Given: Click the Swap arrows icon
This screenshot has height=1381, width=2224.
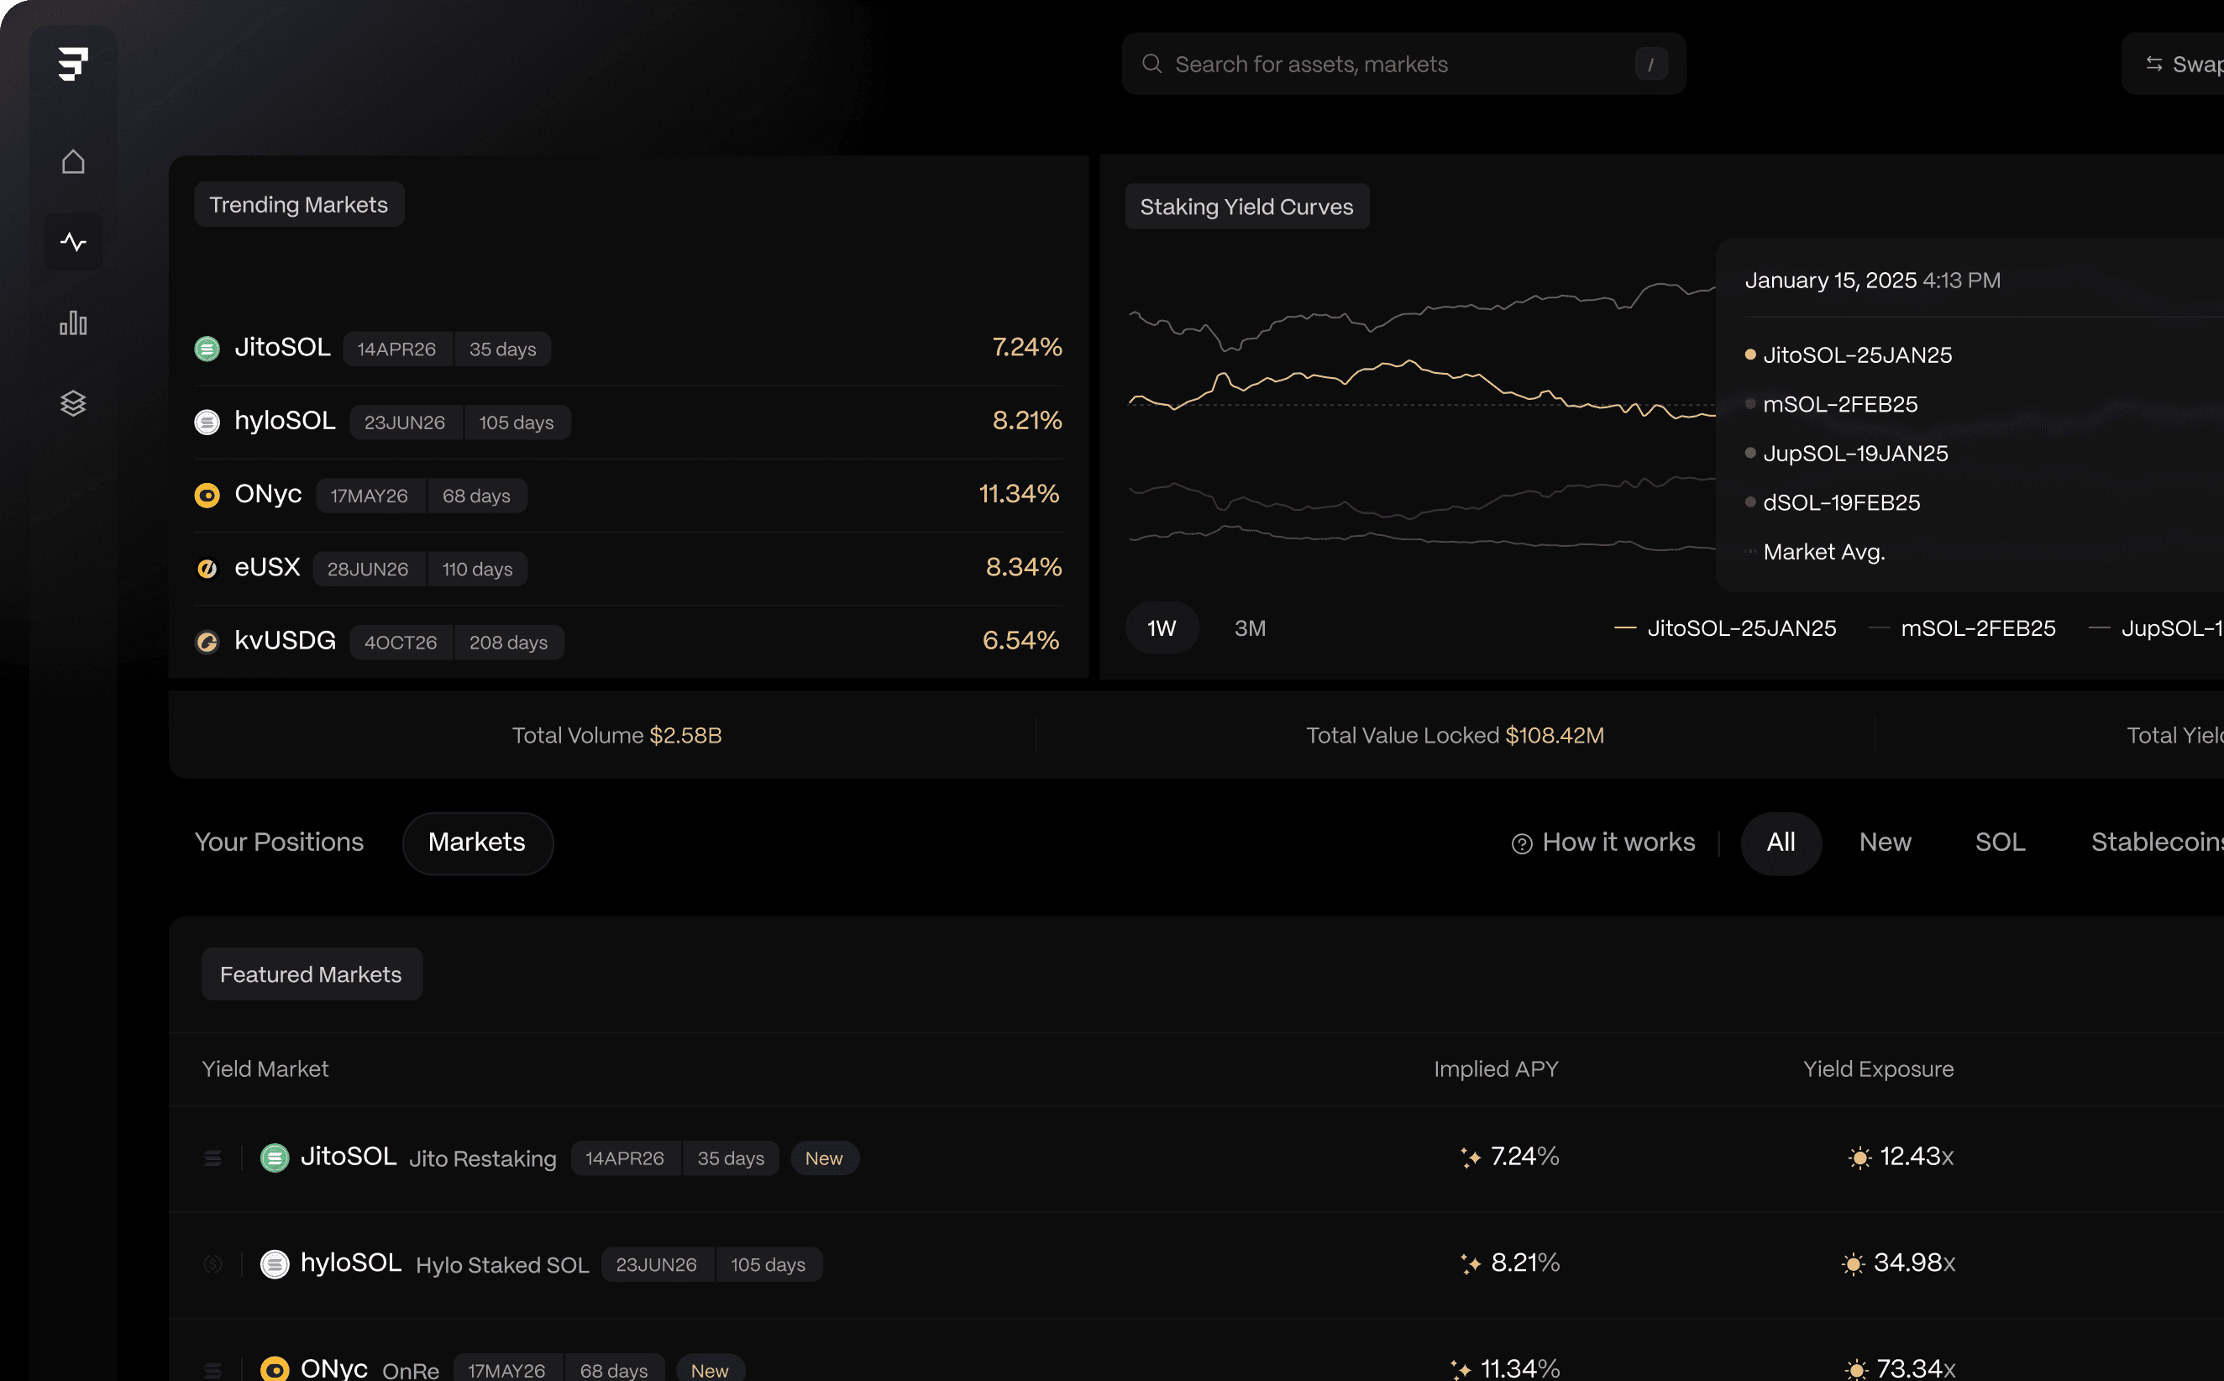Looking at the screenshot, I should click(x=2153, y=64).
